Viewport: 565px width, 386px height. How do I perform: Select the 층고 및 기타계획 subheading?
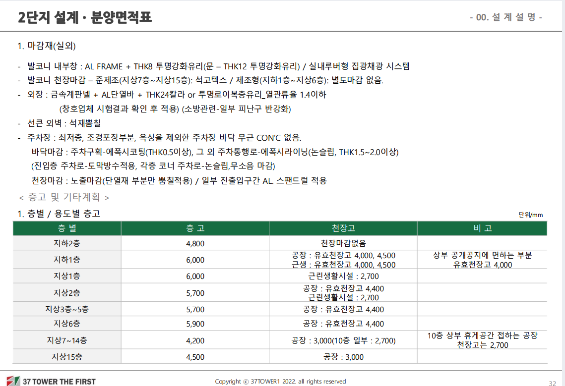(x=64, y=197)
